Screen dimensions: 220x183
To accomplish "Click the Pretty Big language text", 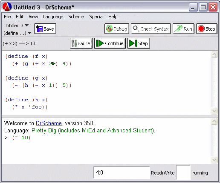I will (x=93, y=130).
